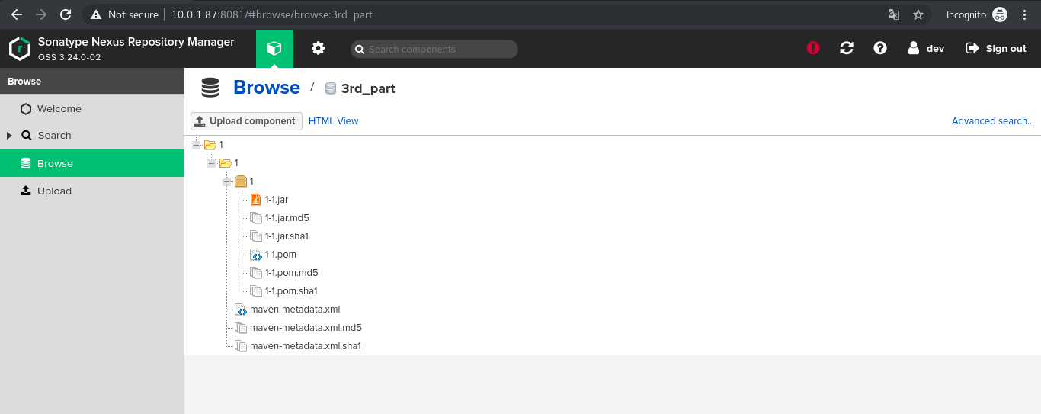View the red system status alert icon

813,48
